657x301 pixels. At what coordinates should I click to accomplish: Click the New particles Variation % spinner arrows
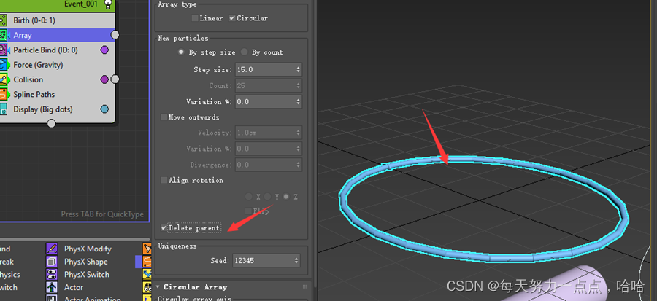coord(299,101)
